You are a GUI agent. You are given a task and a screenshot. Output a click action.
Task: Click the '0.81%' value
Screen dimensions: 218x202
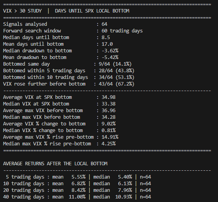click(x=109, y=130)
